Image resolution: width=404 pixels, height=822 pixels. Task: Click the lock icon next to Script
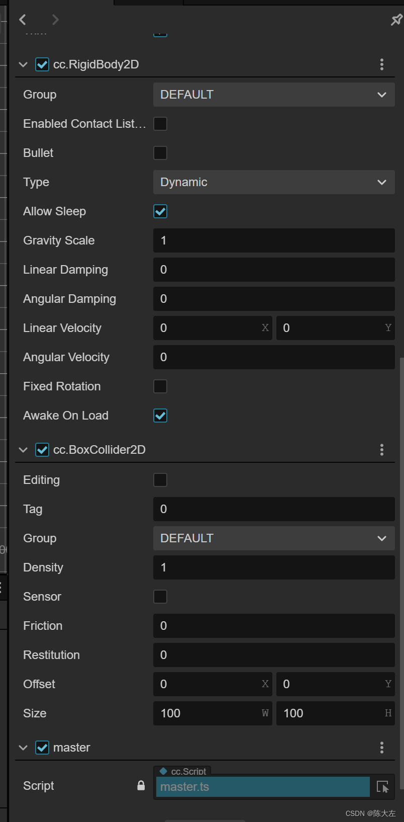141,786
